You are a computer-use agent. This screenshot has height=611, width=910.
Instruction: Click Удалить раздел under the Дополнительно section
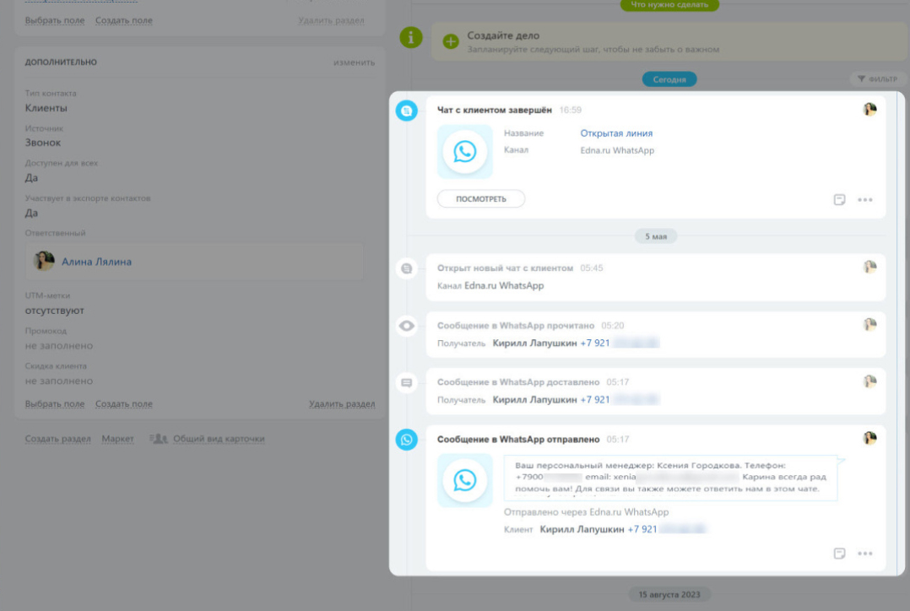pyautogui.click(x=342, y=404)
